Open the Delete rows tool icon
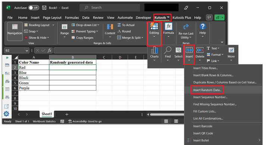This screenshot has height=145, width=267. (200, 50)
